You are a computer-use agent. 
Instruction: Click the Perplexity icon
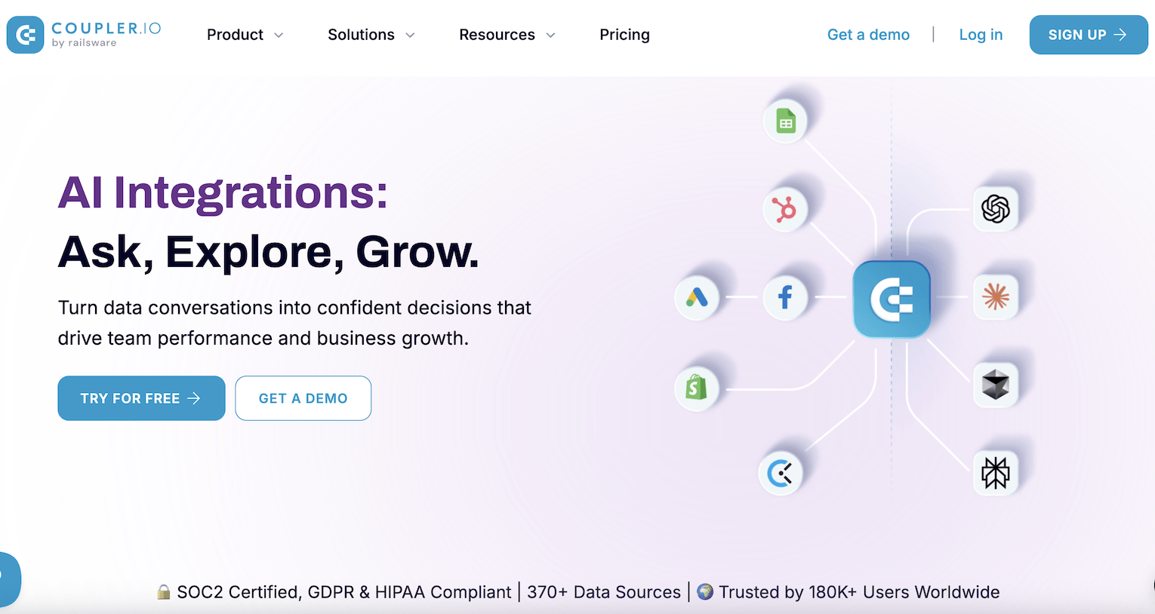996,473
